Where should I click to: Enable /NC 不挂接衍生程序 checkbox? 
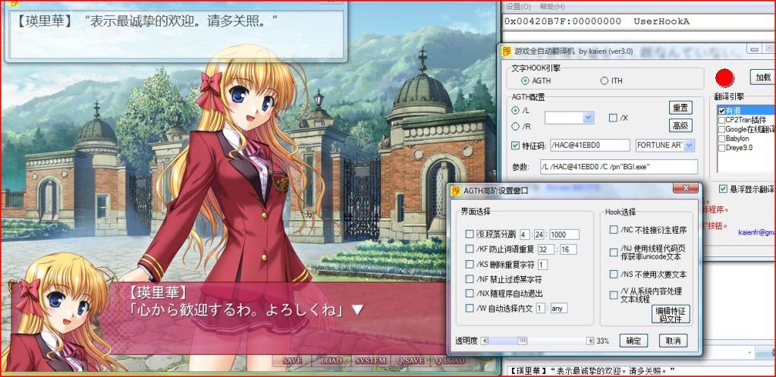tap(614, 230)
